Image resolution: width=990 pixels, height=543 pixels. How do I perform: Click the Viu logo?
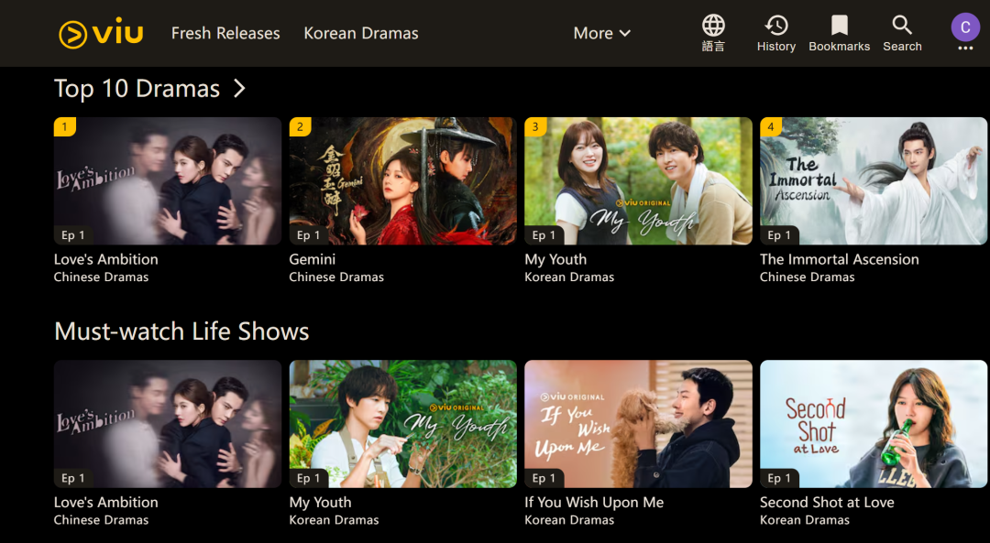(x=101, y=34)
